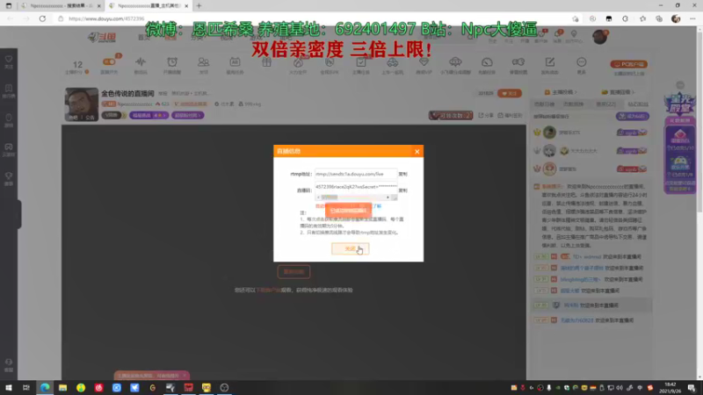Open the waveform icon in streamer toolbar
The image size is (703, 395).
point(141,61)
